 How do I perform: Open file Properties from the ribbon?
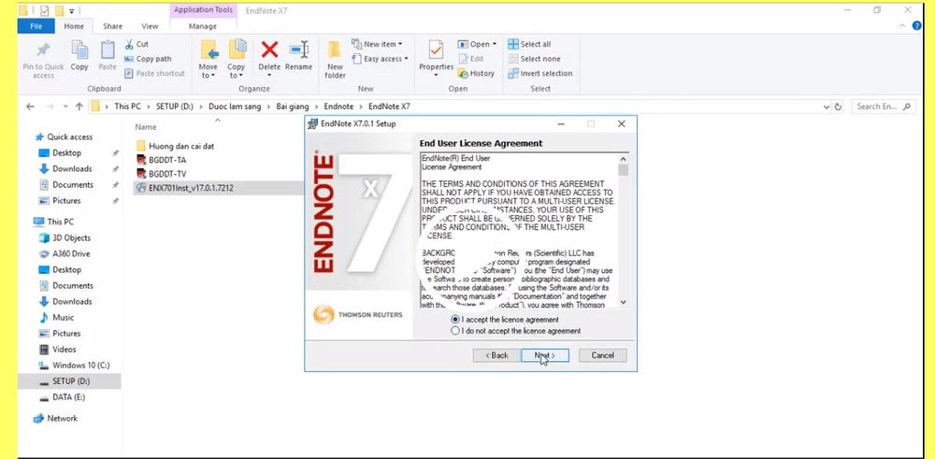436,56
